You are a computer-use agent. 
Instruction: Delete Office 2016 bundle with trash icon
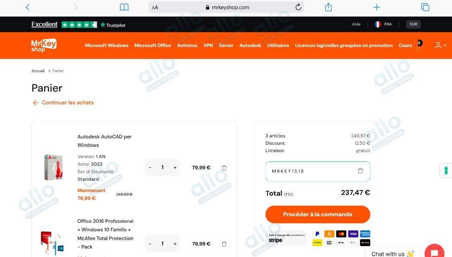coord(224,244)
